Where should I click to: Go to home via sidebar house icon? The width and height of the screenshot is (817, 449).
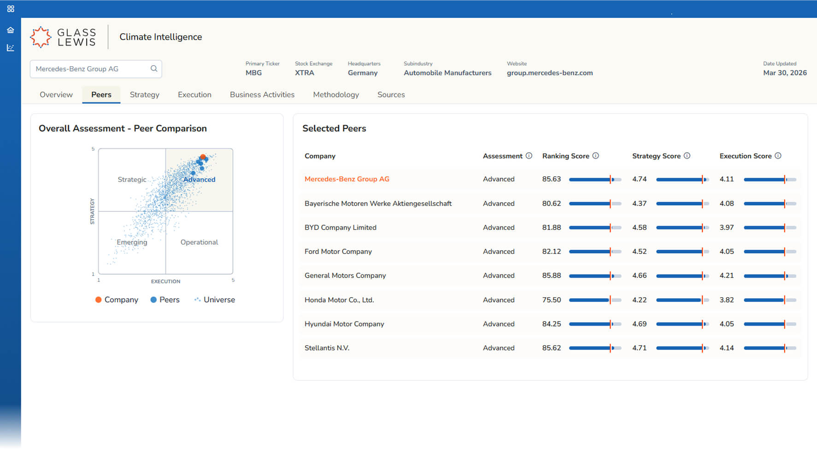(x=11, y=30)
